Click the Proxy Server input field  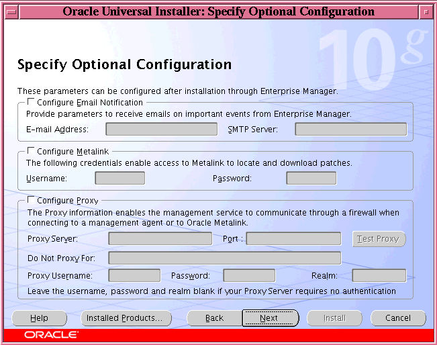tap(160, 239)
